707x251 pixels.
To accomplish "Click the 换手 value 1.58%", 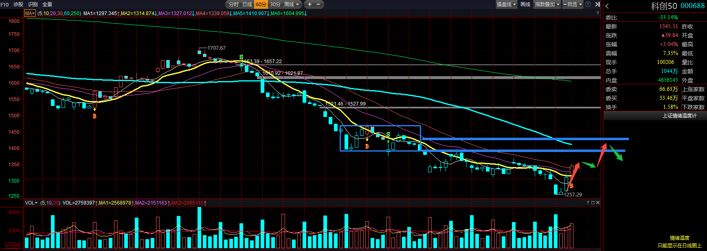I will [x=670, y=107].
